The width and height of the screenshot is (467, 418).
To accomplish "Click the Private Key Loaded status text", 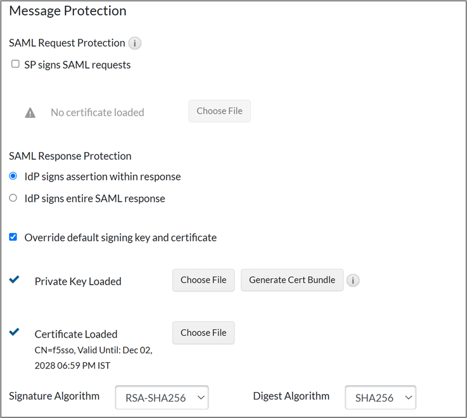I will [x=78, y=281].
